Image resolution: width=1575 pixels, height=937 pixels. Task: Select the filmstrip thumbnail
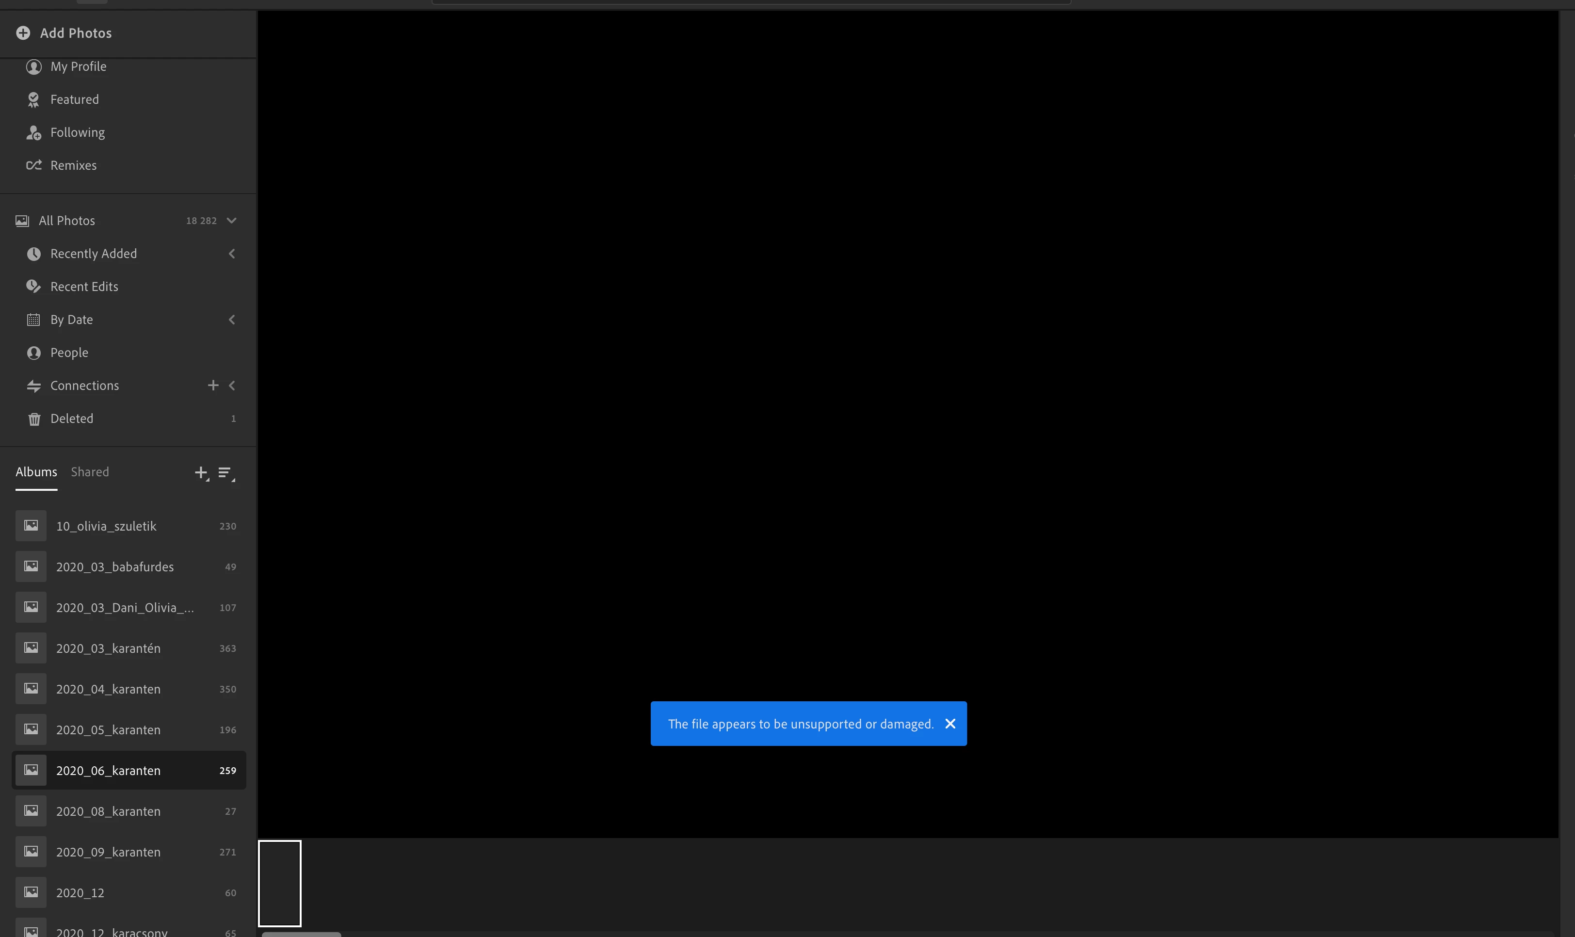[280, 883]
